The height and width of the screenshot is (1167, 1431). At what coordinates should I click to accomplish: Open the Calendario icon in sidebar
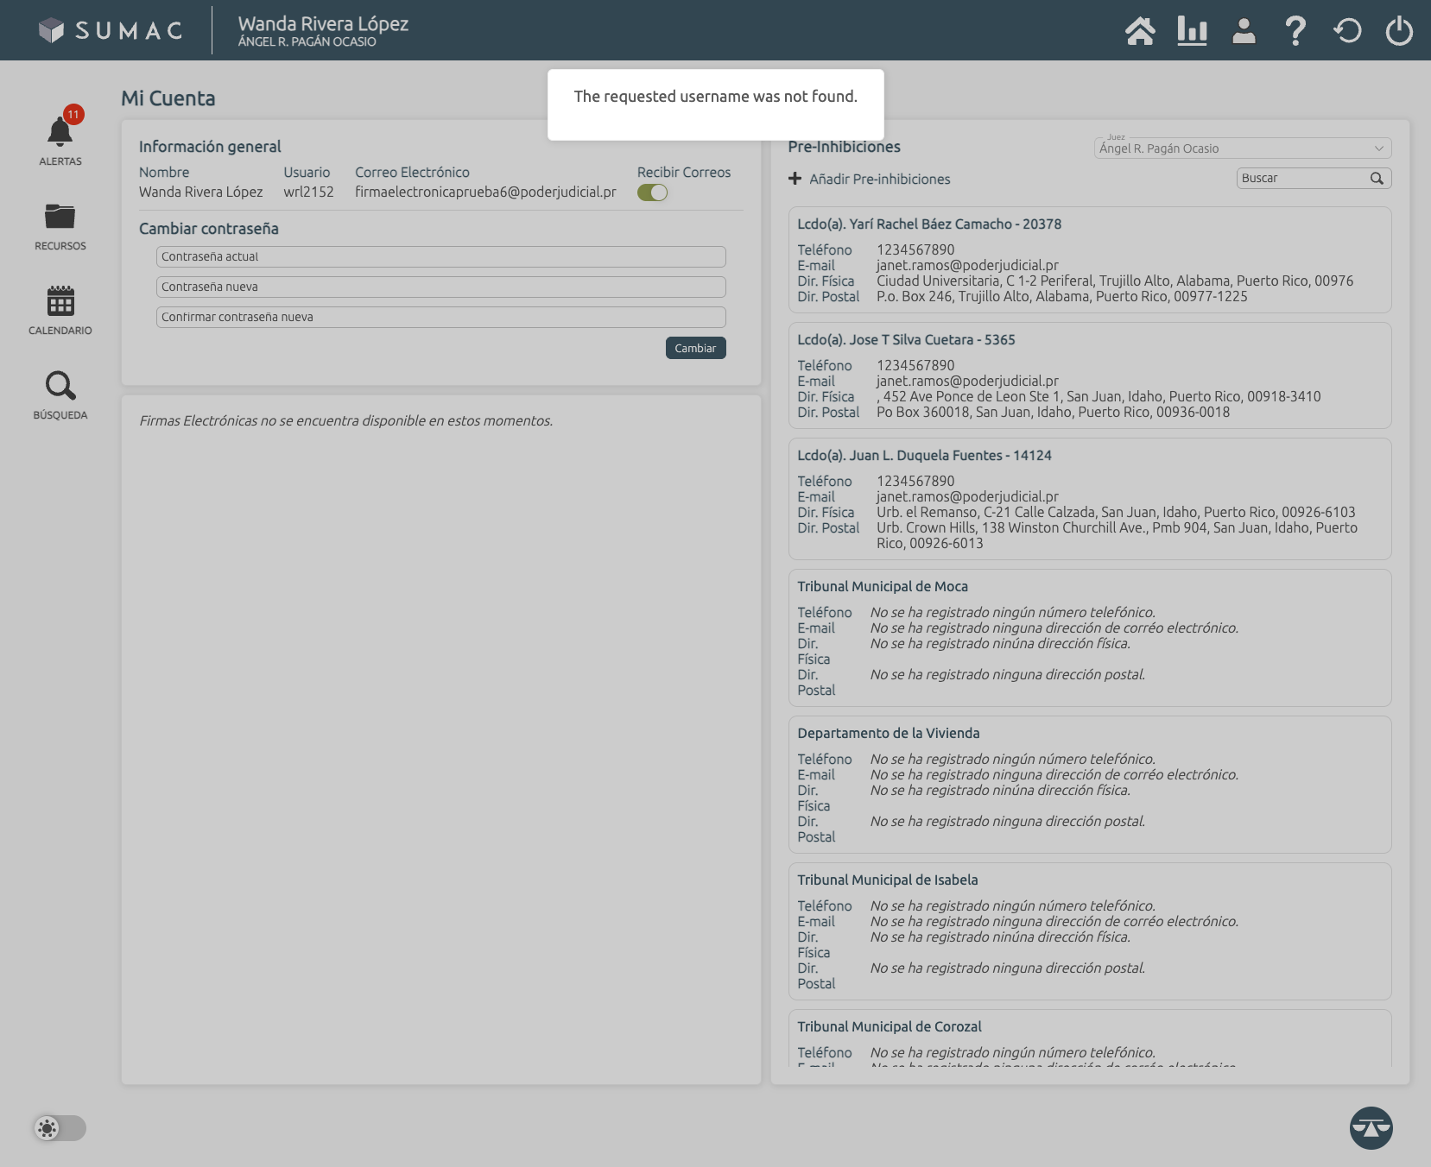pyautogui.click(x=60, y=301)
